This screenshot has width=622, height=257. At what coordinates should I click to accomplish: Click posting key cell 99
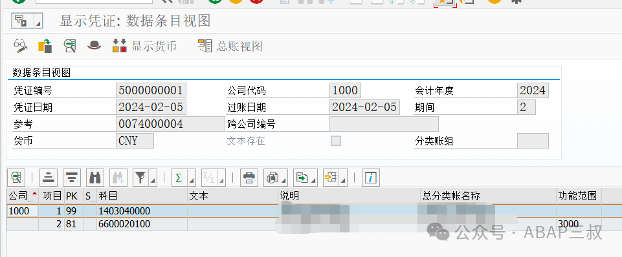(x=74, y=211)
